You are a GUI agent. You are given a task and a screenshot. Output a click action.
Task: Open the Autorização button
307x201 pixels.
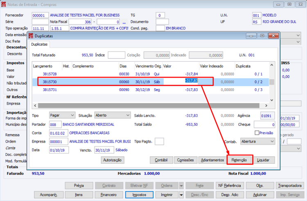[113, 160]
